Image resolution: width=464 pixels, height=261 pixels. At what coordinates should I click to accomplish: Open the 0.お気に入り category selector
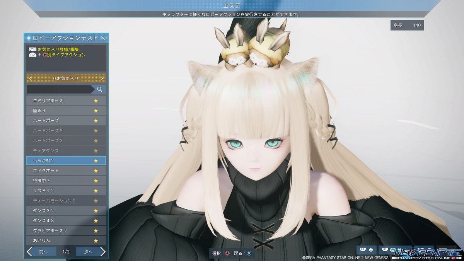pos(66,78)
